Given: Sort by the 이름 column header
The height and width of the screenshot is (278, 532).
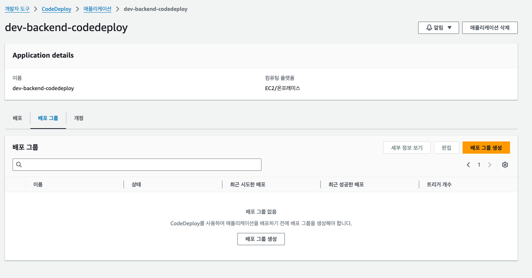Looking at the screenshot, I should 38,184.
